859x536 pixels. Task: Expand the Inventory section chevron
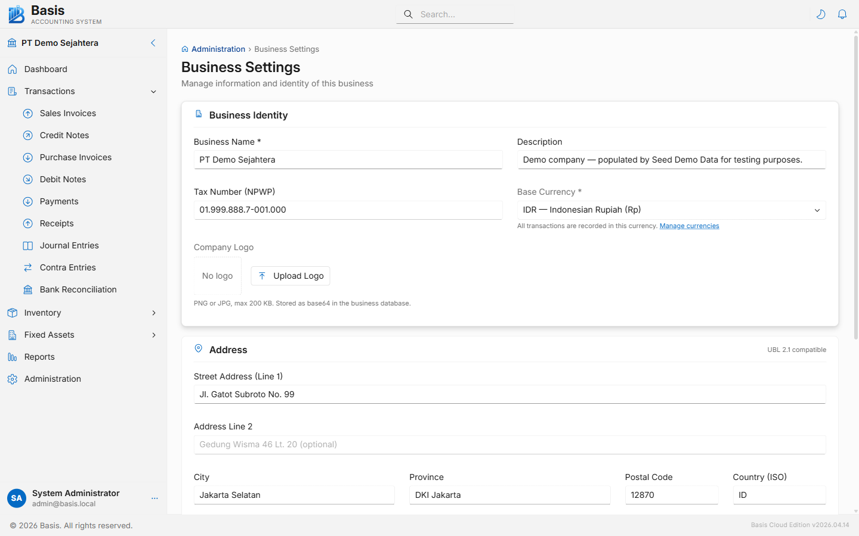click(154, 312)
